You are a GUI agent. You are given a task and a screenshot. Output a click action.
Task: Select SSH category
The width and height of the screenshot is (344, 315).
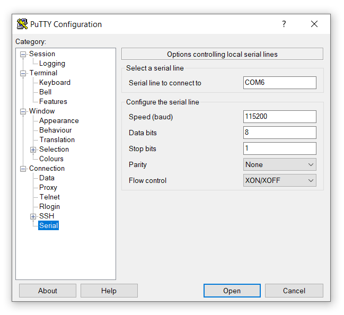pyautogui.click(x=47, y=216)
